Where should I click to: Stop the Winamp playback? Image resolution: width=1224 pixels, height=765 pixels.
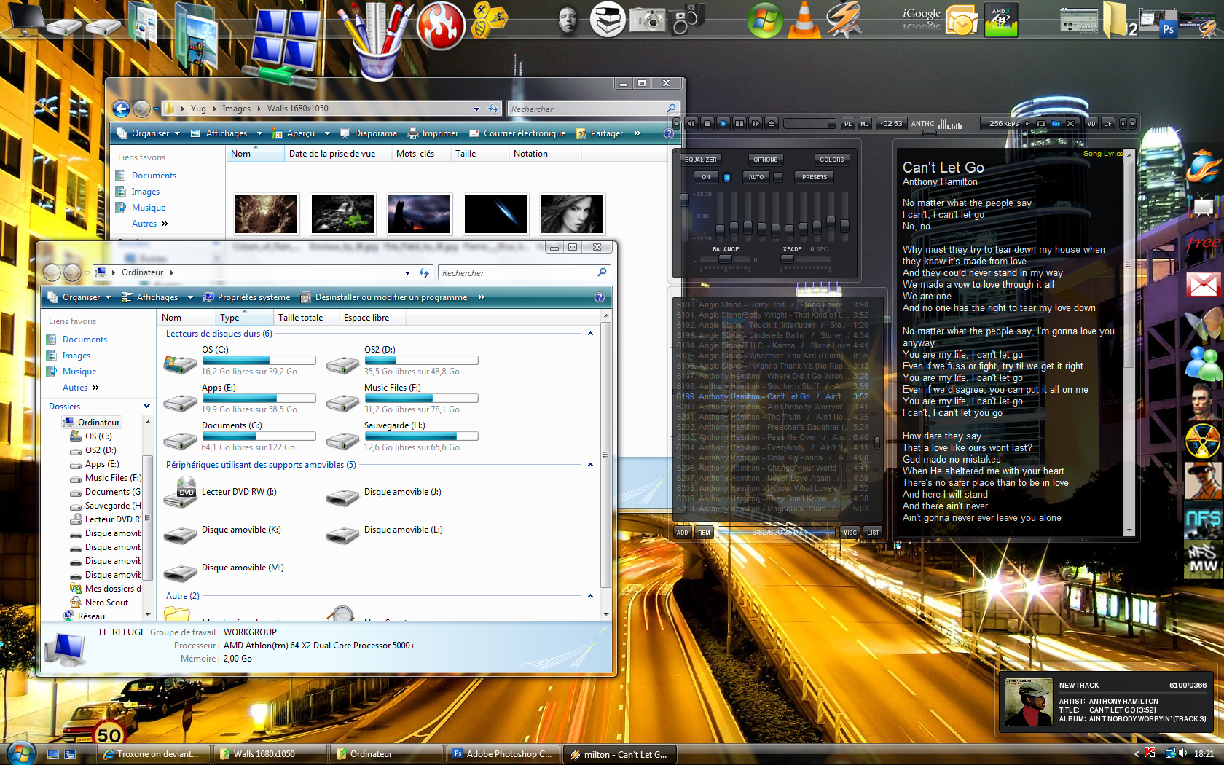point(707,123)
